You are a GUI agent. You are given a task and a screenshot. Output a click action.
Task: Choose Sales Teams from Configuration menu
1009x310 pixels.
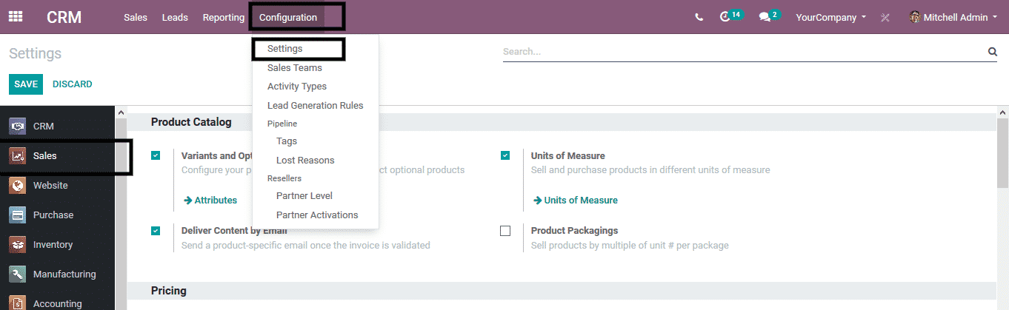pos(295,68)
